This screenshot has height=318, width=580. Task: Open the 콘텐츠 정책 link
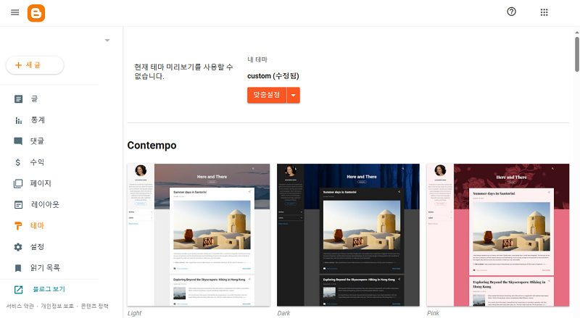coord(95,306)
